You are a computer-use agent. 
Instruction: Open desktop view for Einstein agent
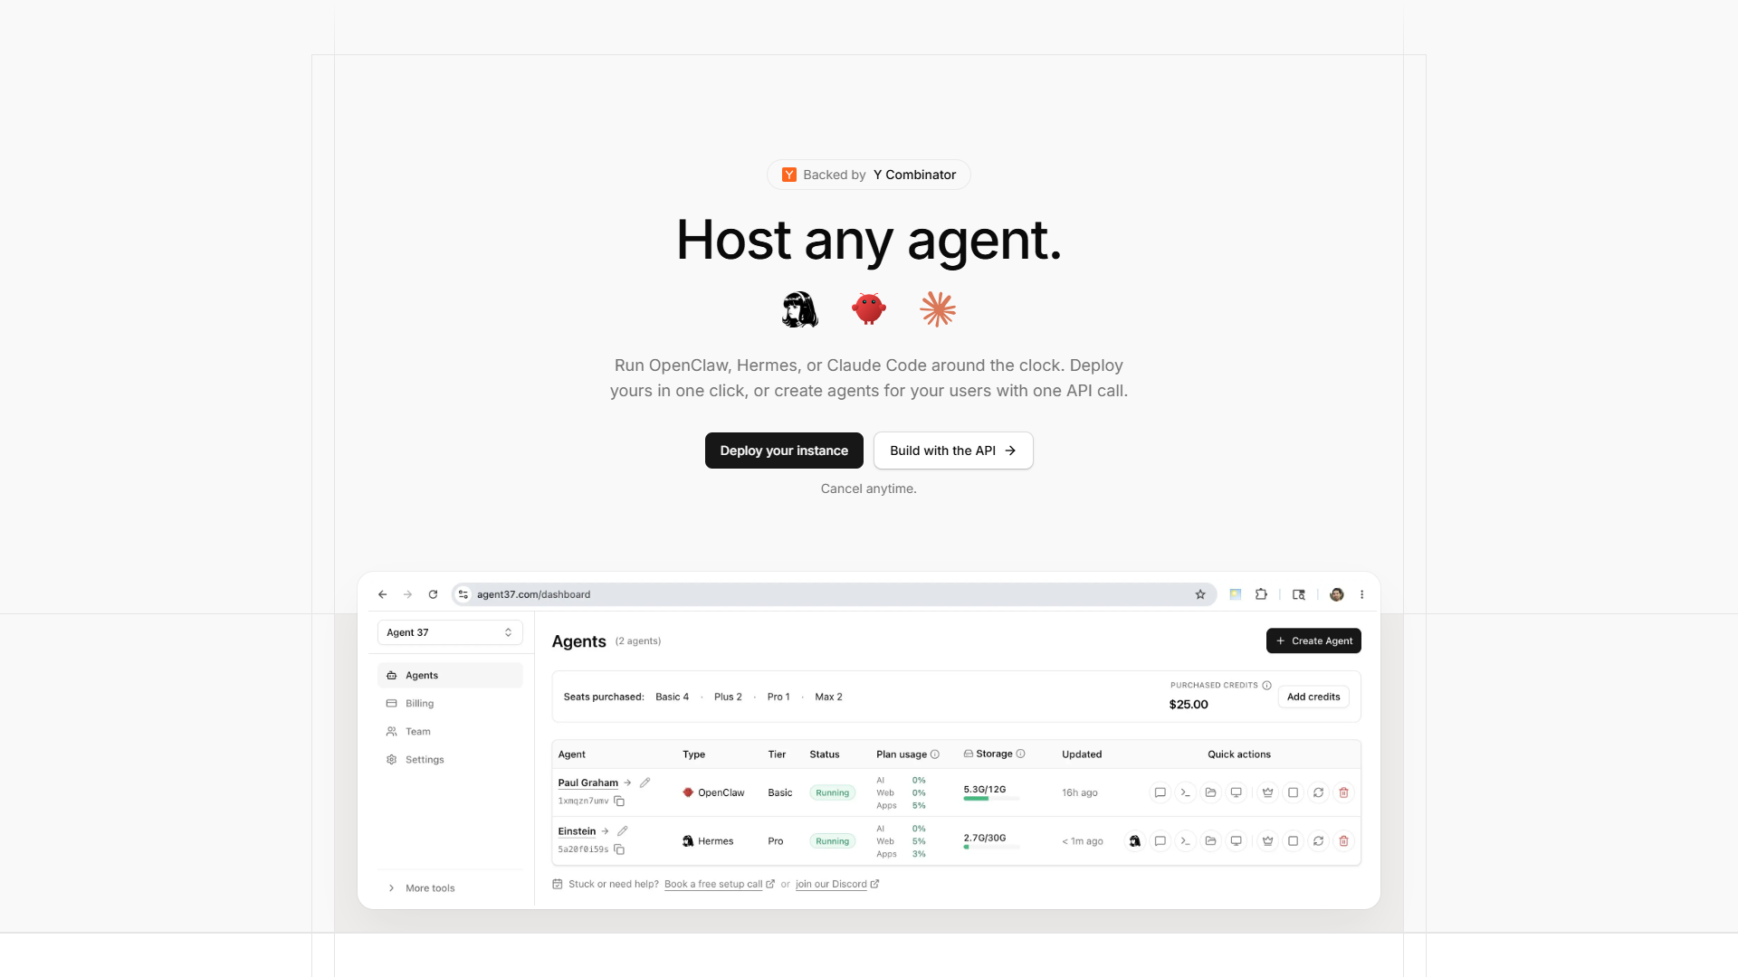coord(1236,841)
